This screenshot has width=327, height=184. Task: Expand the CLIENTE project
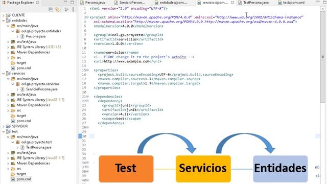[x=3, y=15]
